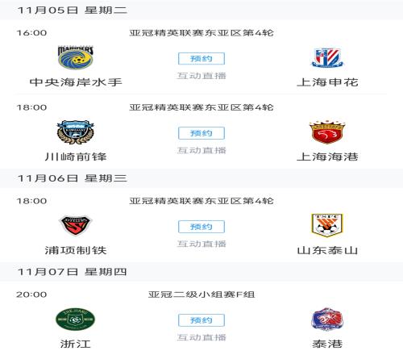This screenshot has width=403, height=355.
Task: Tap 预约 for Zhejiang vs Thai Port
Action: click(201, 320)
